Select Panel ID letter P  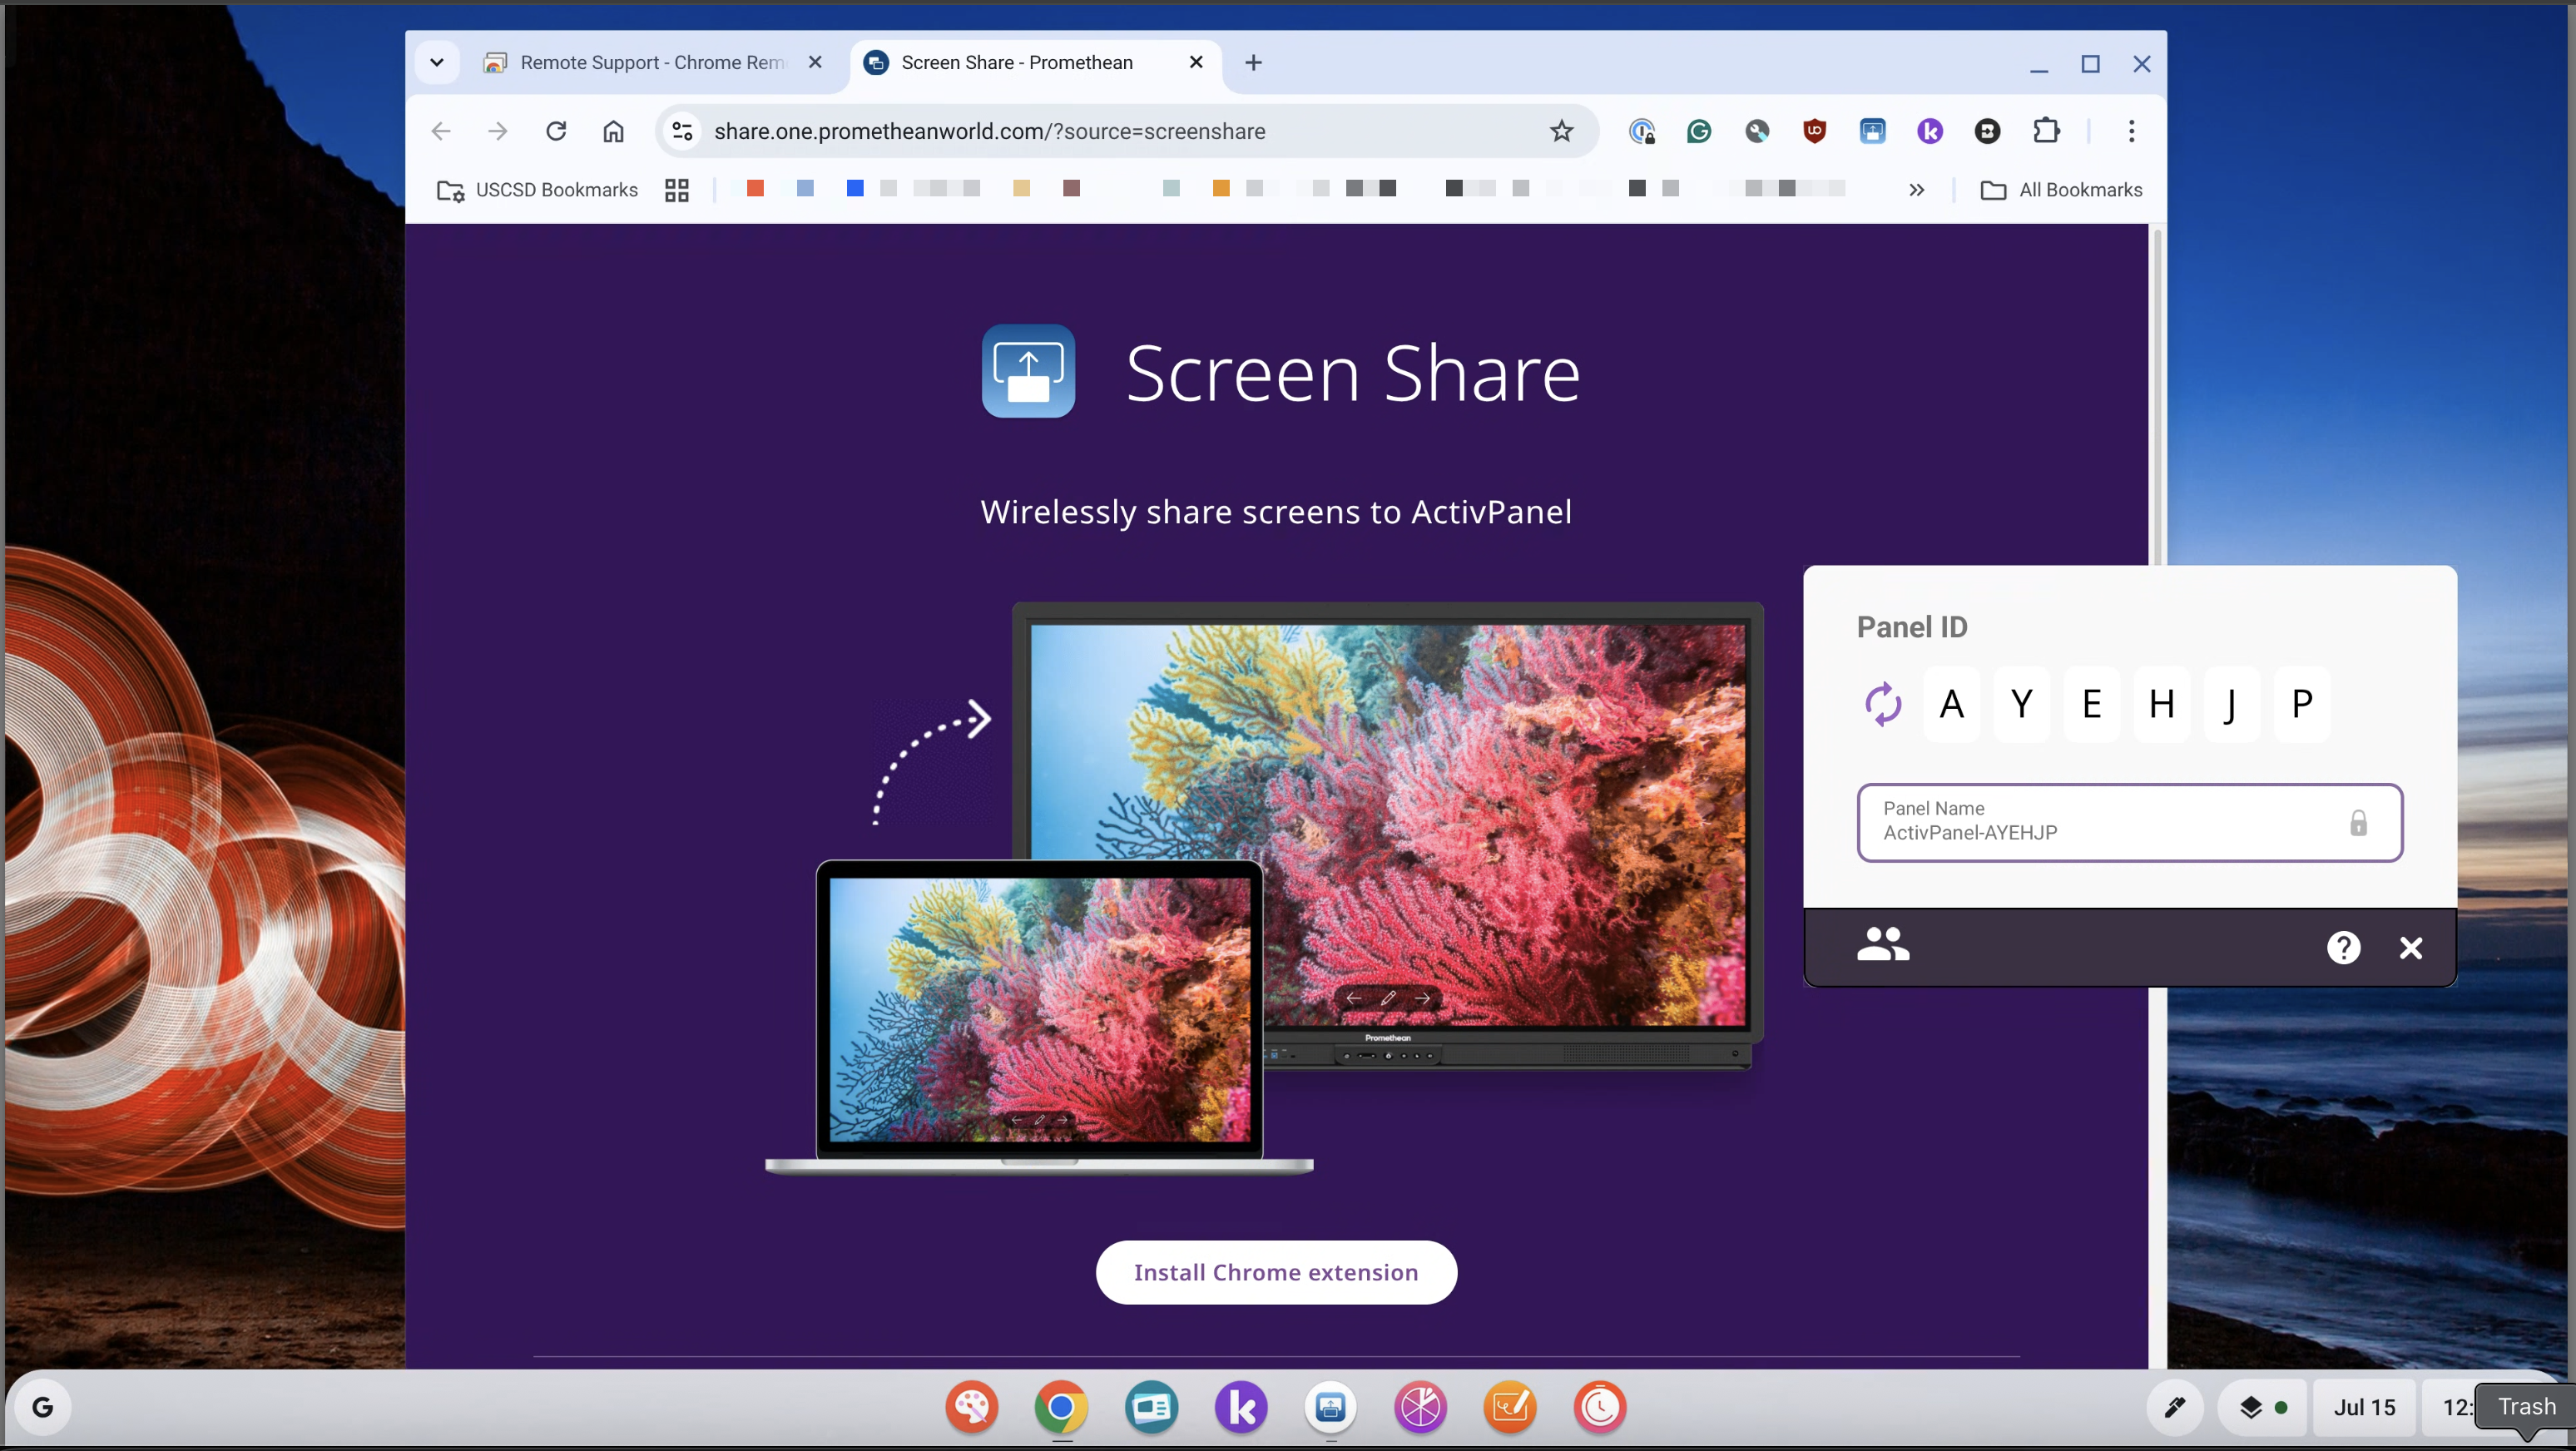pyautogui.click(x=2301, y=704)
